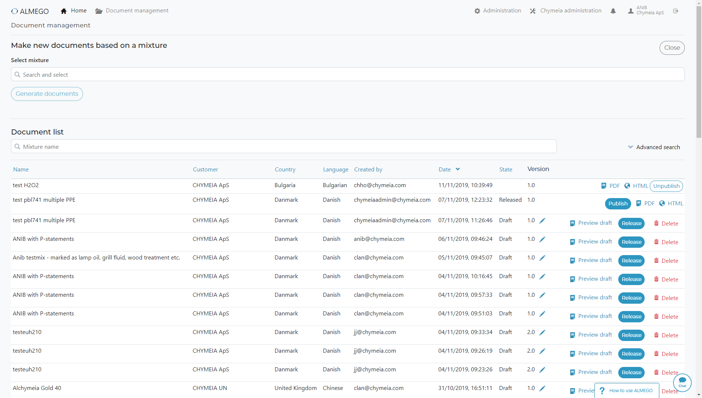This screenshot has width=702, height=398.
Task: Edit the ANIB with P-statements draft
Action: click(x=543, y=239)
